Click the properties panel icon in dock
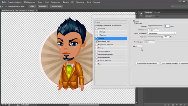188x106 pixels. (141, 14)
